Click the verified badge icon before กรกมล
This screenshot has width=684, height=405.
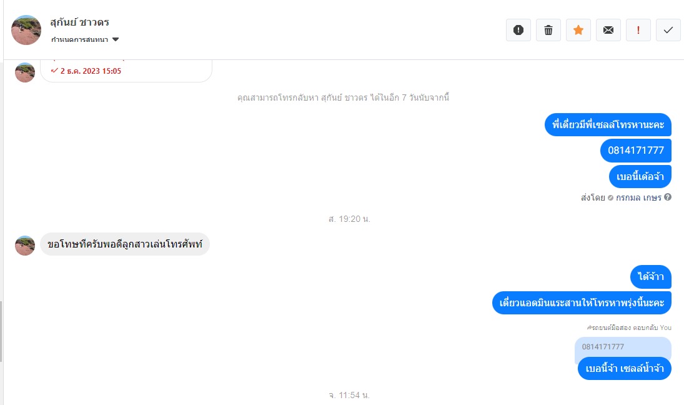click(x=610, y=198)
